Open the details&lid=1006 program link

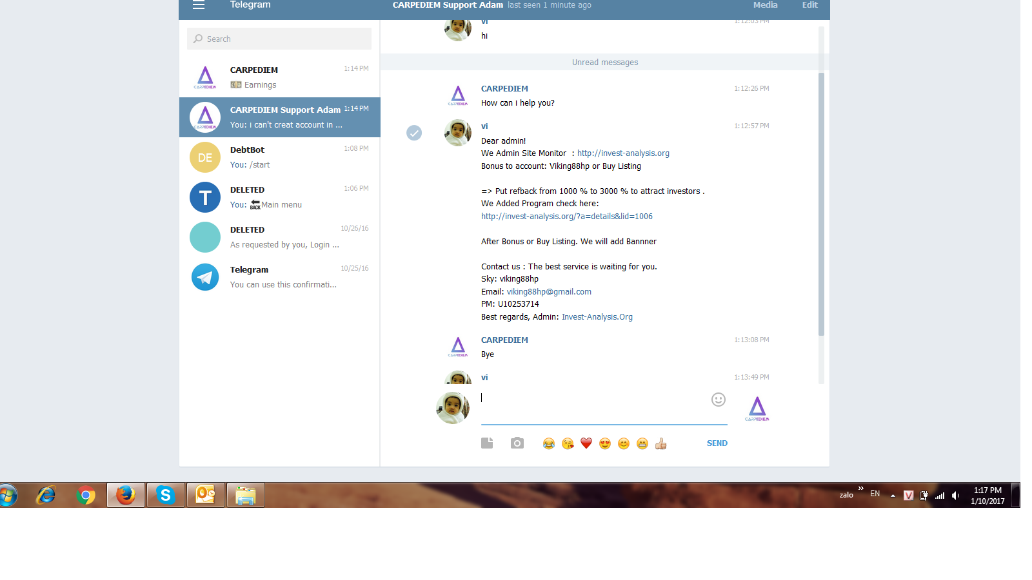pos(567,217)
